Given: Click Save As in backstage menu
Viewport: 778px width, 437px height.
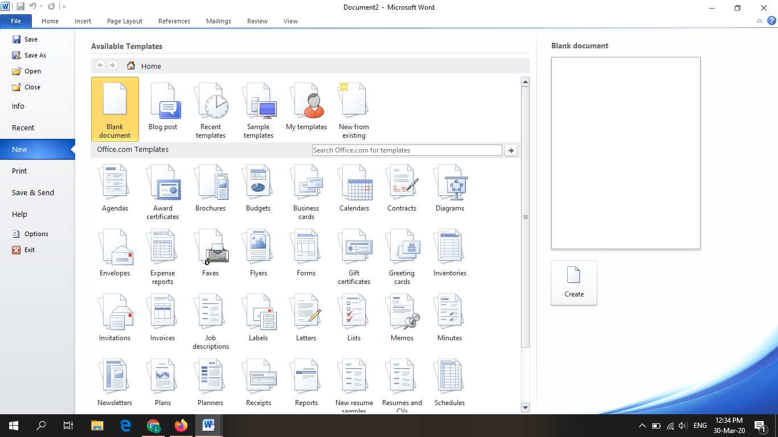Looking at the screenshot, I should (29, 55).
